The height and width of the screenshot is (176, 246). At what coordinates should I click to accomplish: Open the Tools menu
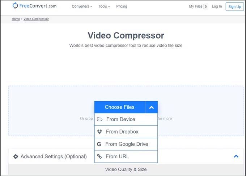(104, 7)
